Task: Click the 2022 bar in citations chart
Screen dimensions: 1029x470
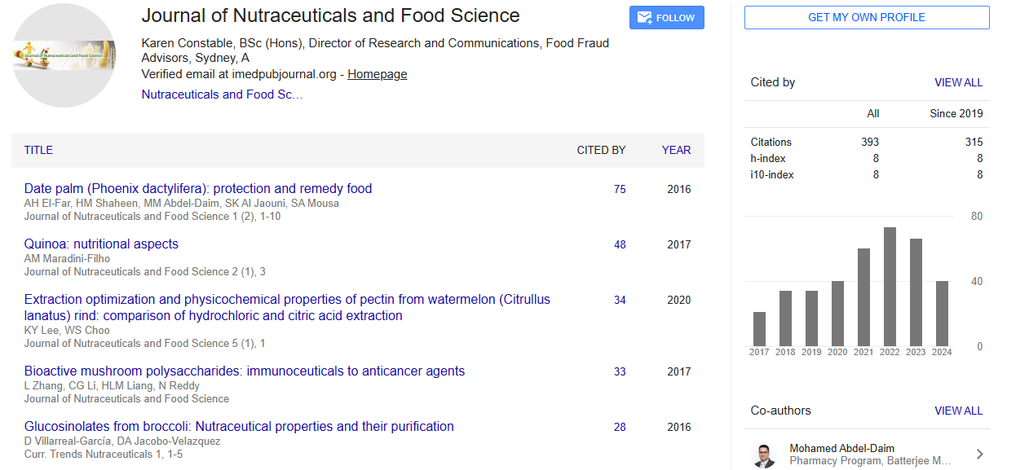Action: [x=890, y=286]
